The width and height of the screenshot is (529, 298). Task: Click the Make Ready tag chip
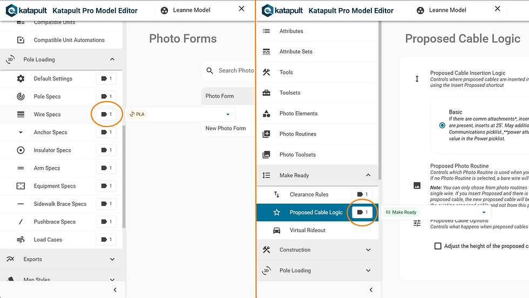point(401,212)
